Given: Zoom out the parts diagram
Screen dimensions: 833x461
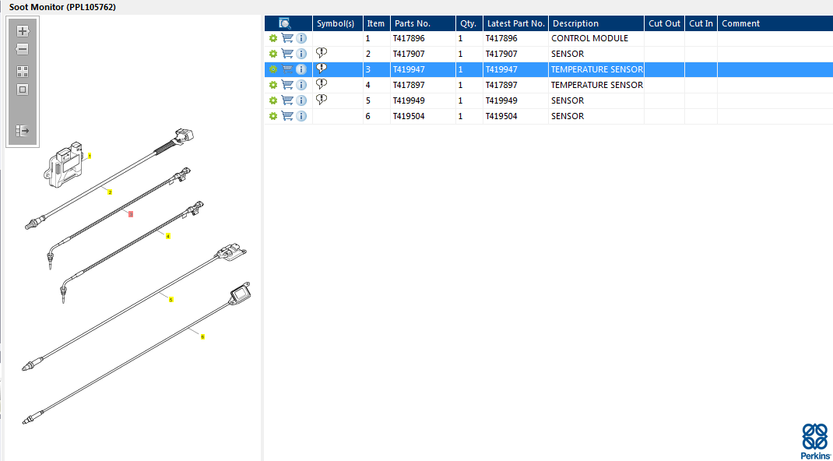Looking at the screenshot, I should click(x=23, y=49).
